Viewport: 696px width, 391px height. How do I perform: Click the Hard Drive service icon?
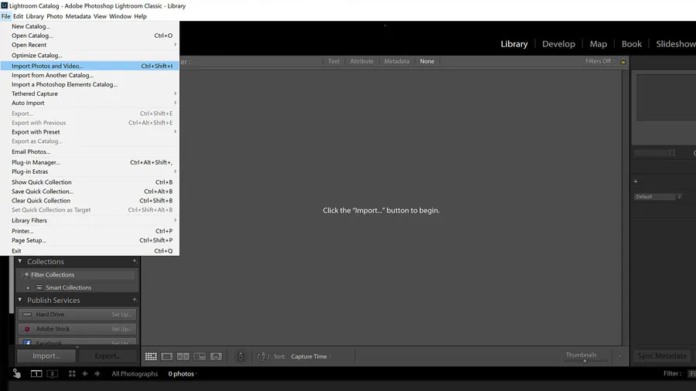[x=27, y=314]
